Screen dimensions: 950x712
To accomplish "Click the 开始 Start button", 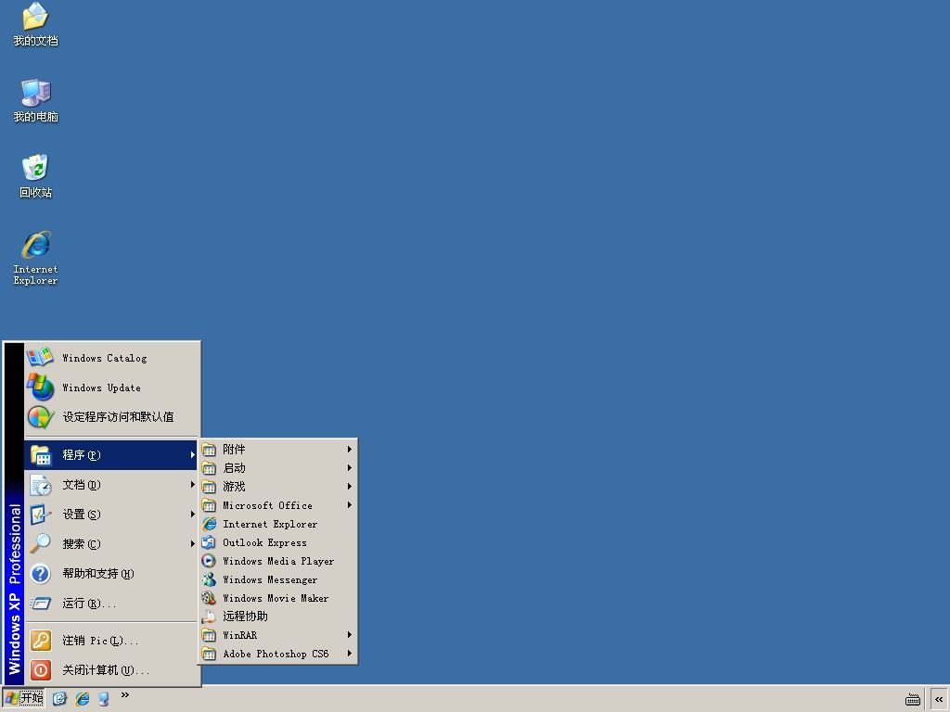I will tap(24, 699).
